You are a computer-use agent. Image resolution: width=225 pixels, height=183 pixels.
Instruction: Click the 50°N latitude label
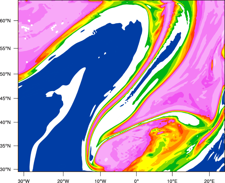[5, 74]
